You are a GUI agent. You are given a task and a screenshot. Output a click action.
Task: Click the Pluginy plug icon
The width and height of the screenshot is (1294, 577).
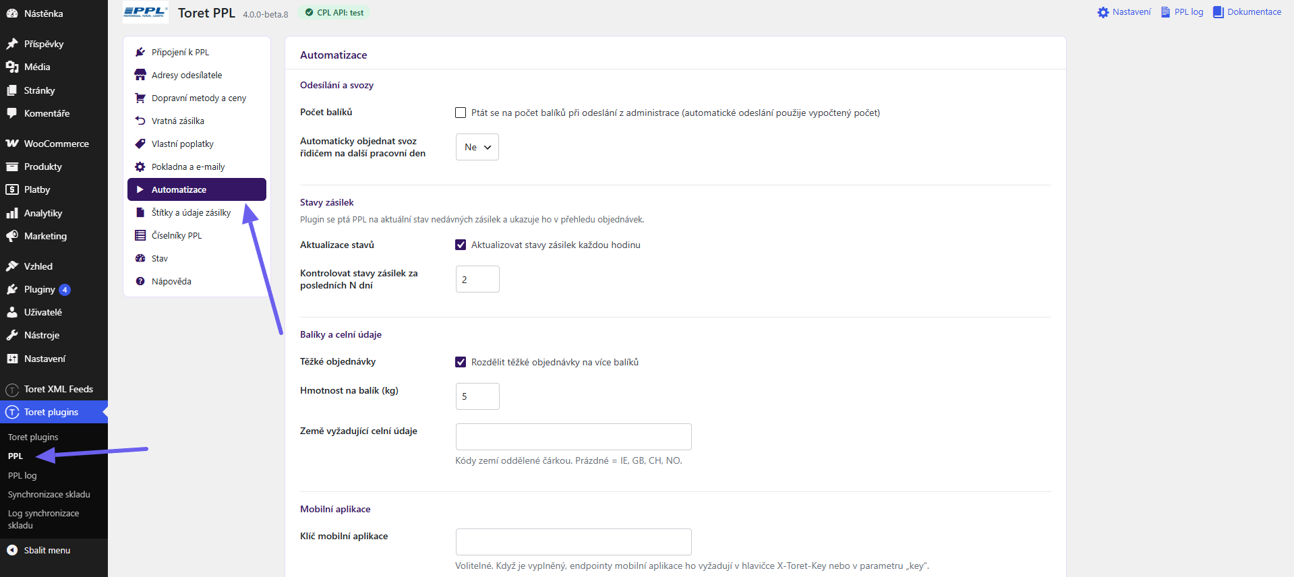(12, 289)
